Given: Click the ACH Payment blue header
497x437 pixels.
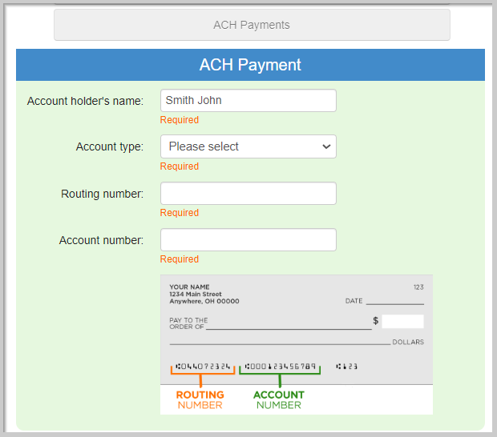Looking at the screenshot, I should (250, 65).
